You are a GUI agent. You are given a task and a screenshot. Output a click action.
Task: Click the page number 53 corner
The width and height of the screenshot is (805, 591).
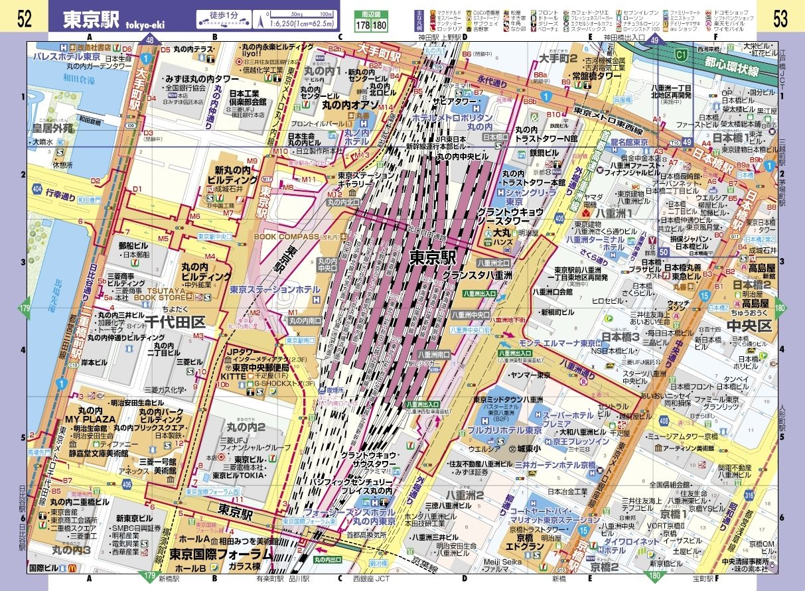coord(780,19)
